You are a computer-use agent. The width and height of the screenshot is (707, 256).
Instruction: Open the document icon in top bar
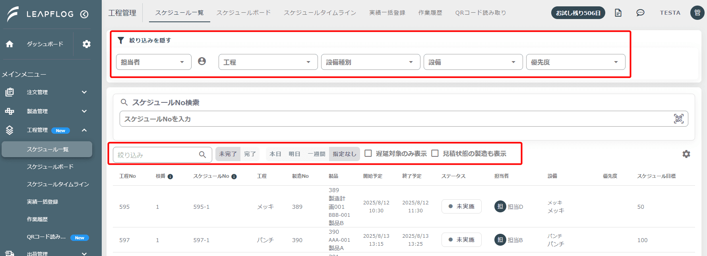[618, 13]
